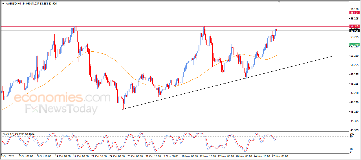
Task: Click the 27 Nov 08:00 time label
Action: (x=280, y=156)
